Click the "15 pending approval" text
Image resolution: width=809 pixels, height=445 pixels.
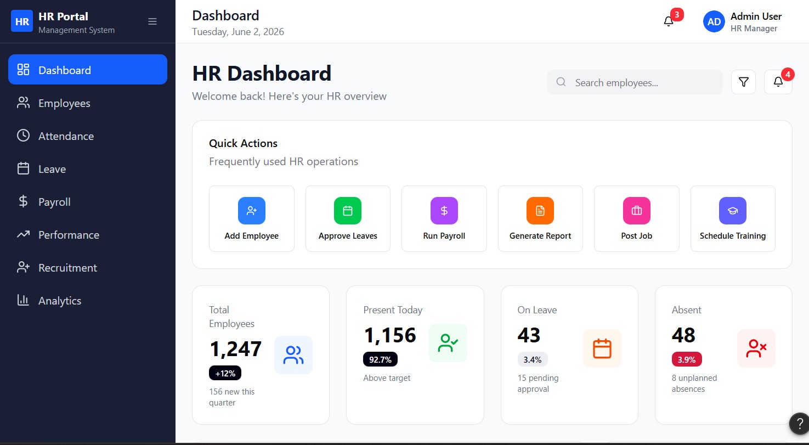coord(538,384)
